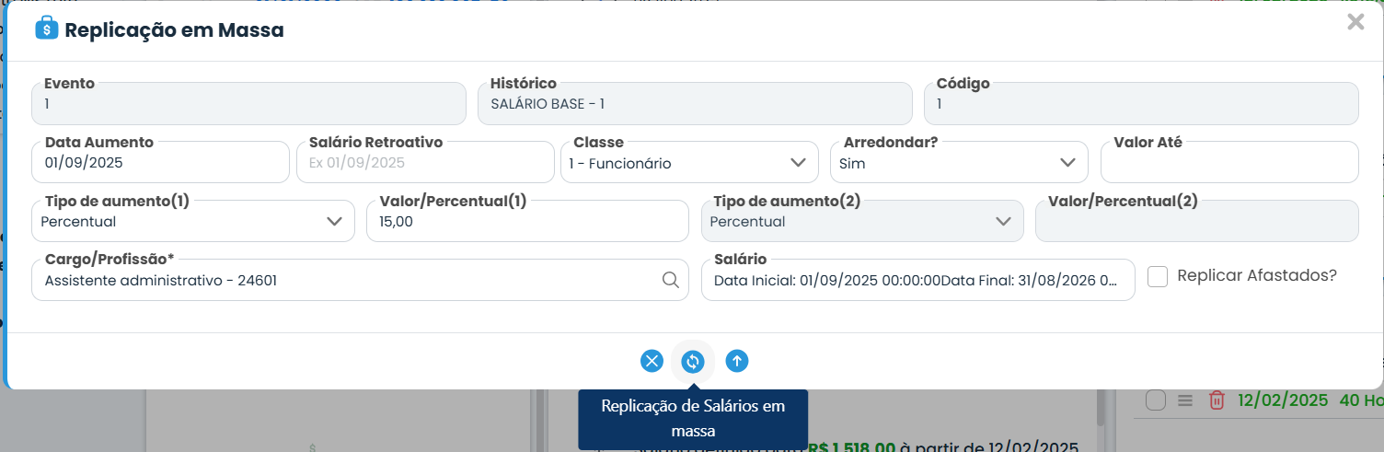Image resolution: width=1384 pixels, height=452 pixels.
Task: Click the salary replication refresh icon
Action: (x=693, y=361)
